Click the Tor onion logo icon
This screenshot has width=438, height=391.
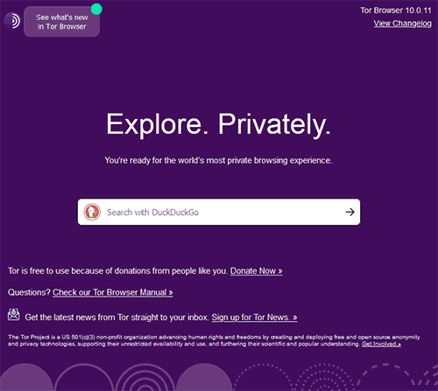click(x=12, y=20)
